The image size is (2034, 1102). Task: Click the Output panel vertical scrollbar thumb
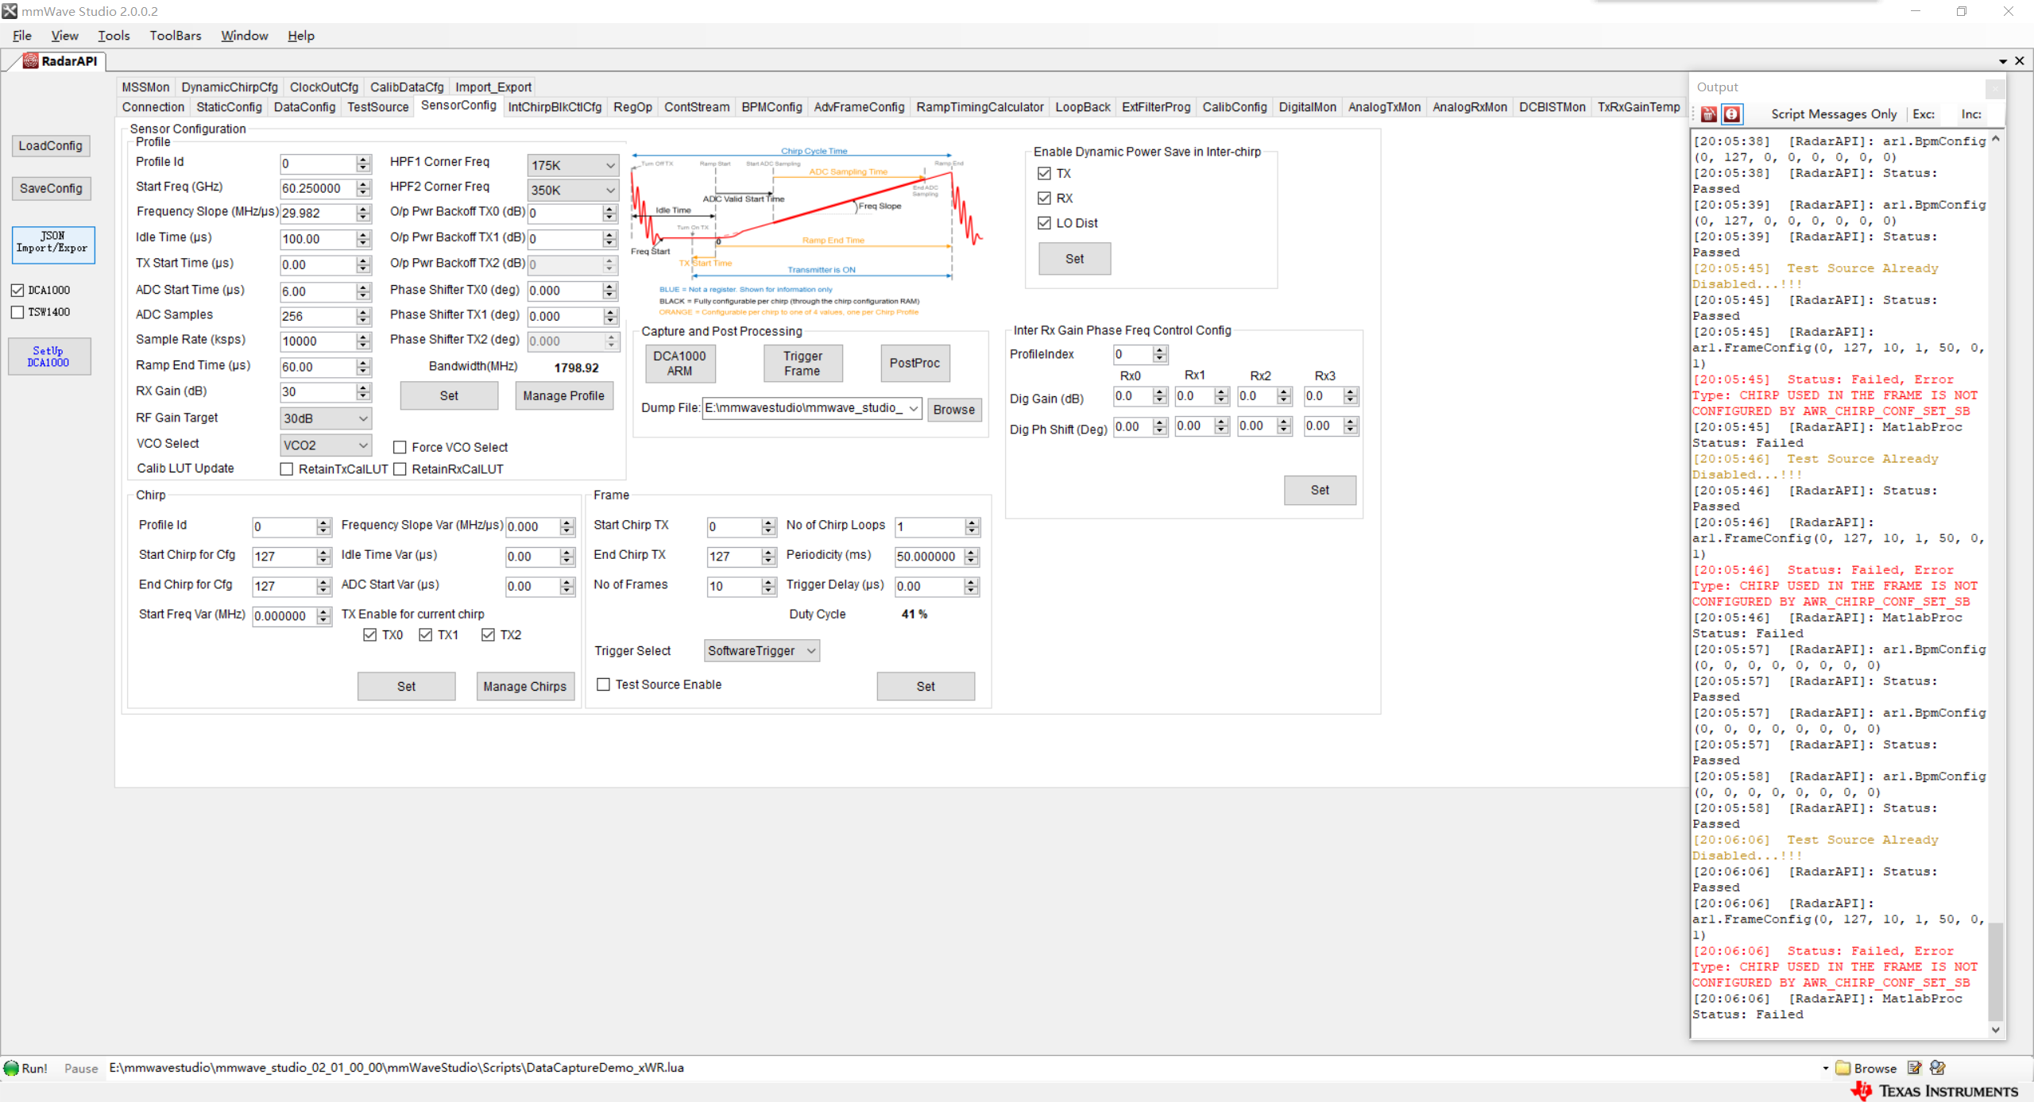click(1995, 970)
